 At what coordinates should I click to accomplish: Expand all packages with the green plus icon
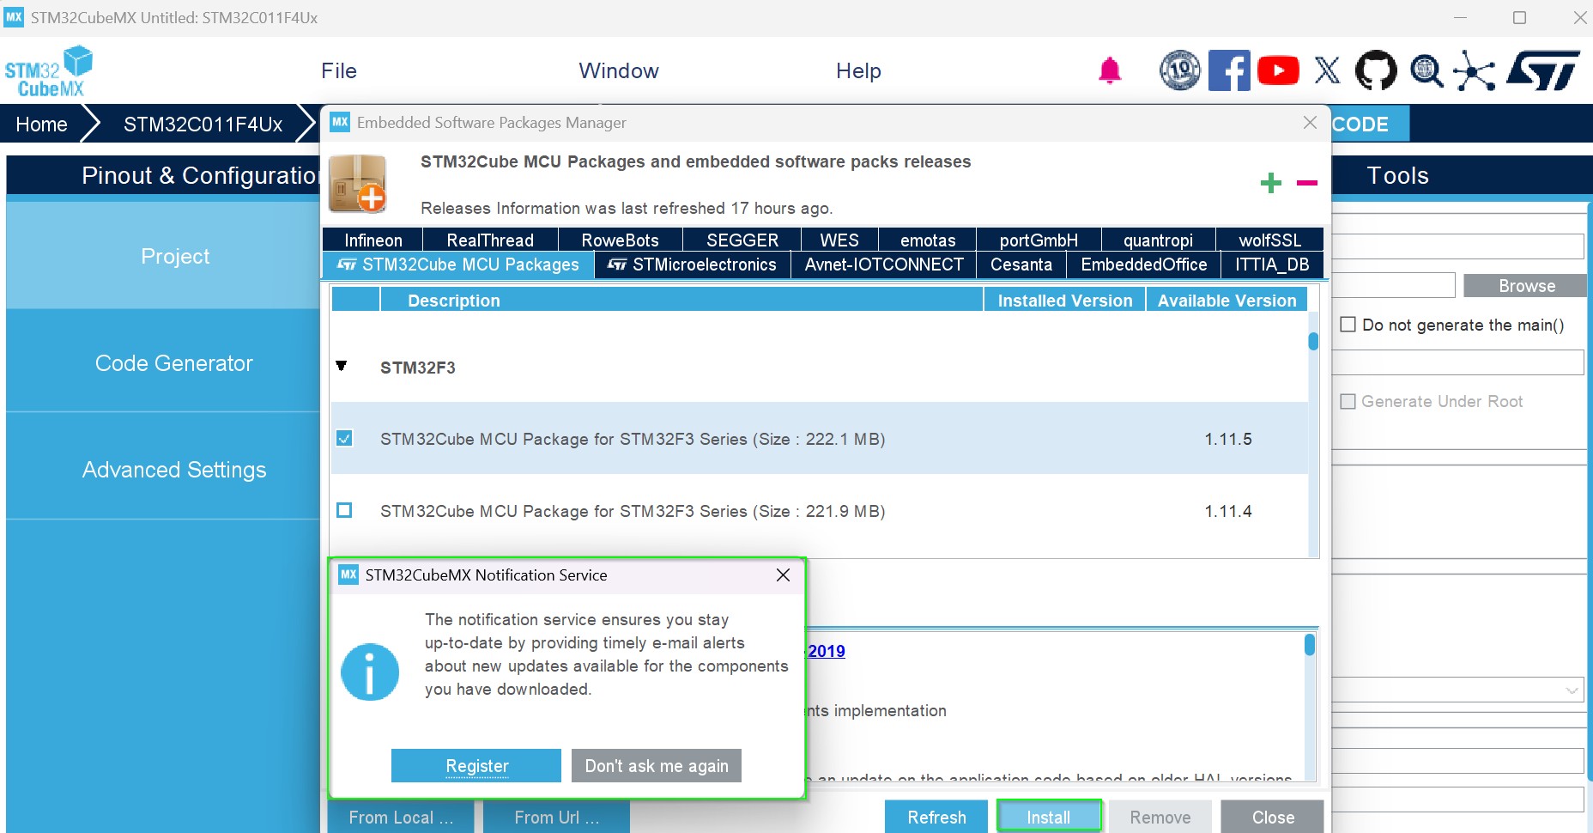[1271, 182]
